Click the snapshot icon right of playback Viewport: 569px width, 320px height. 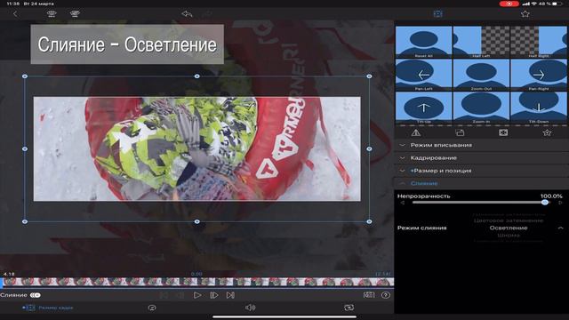[x=369, y=295]
